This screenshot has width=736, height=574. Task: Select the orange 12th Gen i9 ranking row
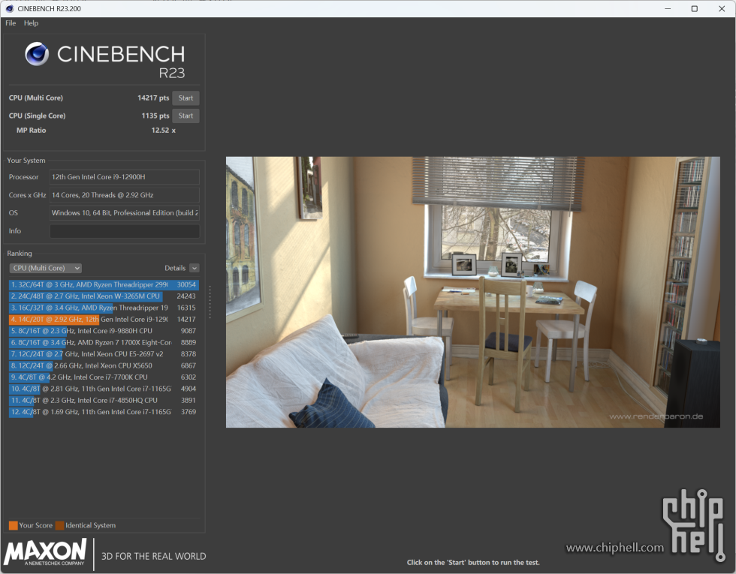click(x=104, y=320)
